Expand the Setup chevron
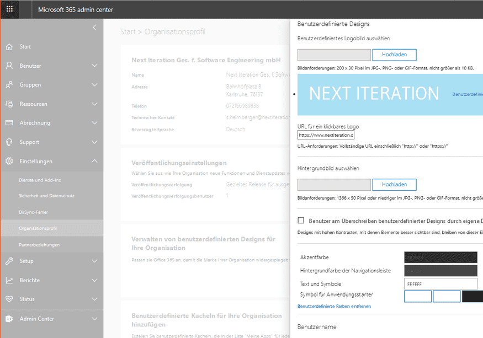 coord(94,261)
